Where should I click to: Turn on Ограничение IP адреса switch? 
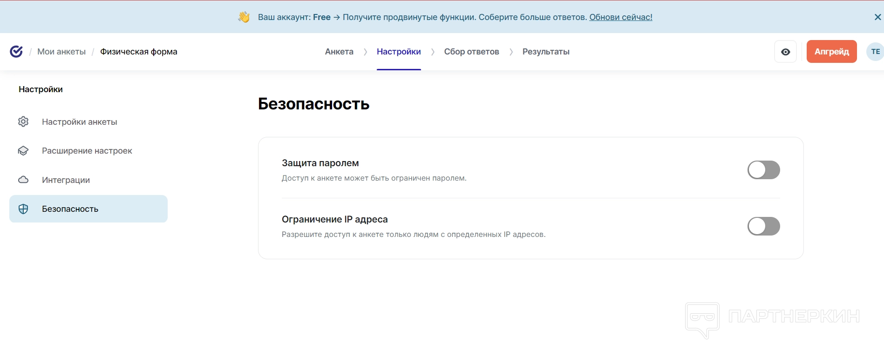[x=764, y=226]
